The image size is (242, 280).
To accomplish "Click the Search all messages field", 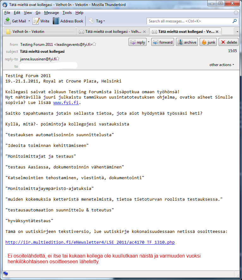I will tap(190, 21).
